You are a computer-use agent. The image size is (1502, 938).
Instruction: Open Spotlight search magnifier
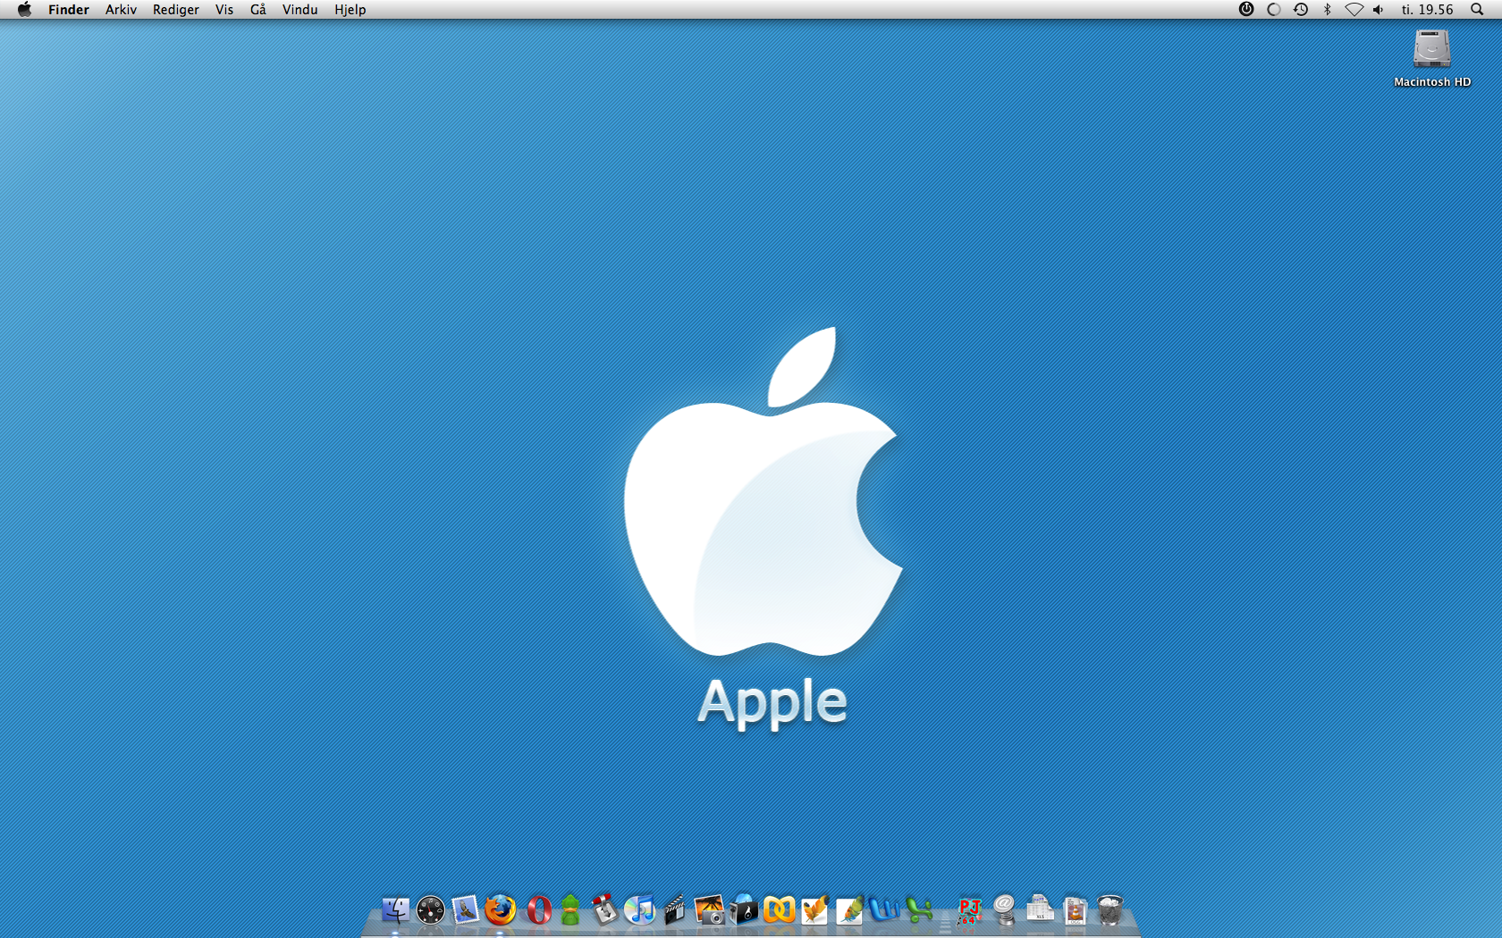click(1477, 10)
